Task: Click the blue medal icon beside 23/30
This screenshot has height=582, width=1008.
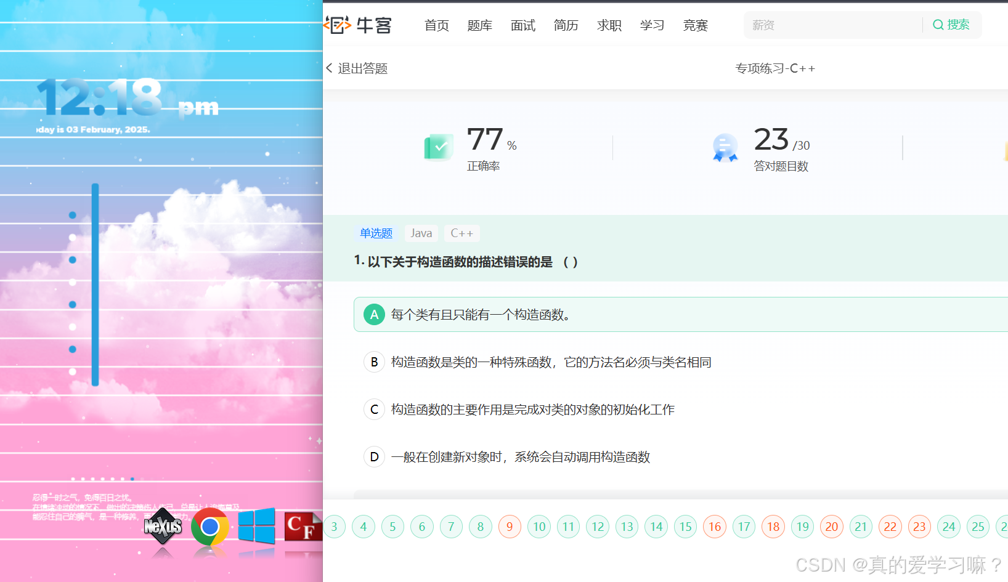Action: click(725, 147)
